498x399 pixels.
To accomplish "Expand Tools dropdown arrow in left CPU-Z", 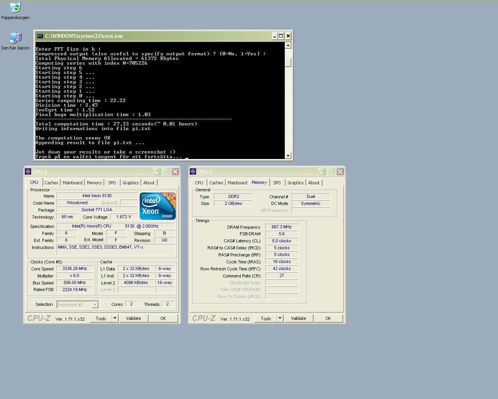I will [x=115, y=318].
